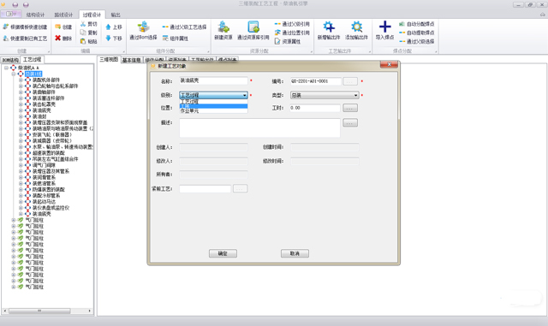Image resolution: width=548 pixels, height=326 pixels.
Task: Click the 通过父级引用 ribbon item
Action: tap(292, 24)
